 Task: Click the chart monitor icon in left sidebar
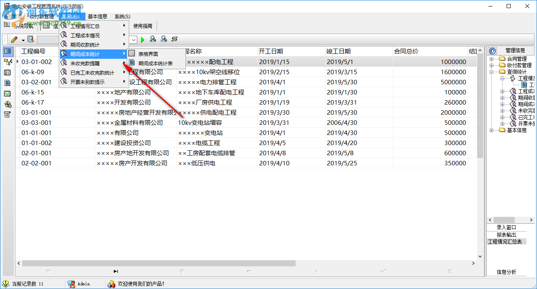(x=7, y=94)
